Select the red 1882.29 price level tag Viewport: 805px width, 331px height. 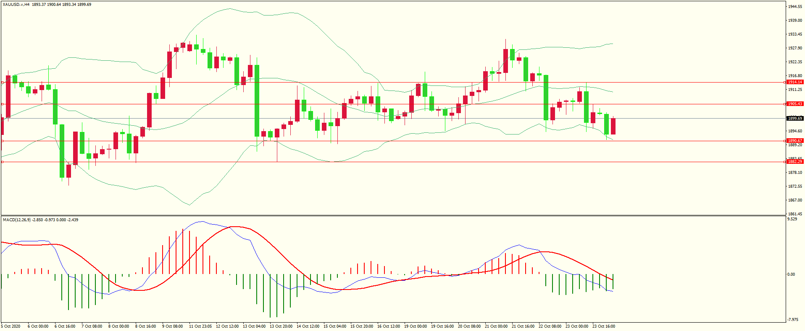795,162
